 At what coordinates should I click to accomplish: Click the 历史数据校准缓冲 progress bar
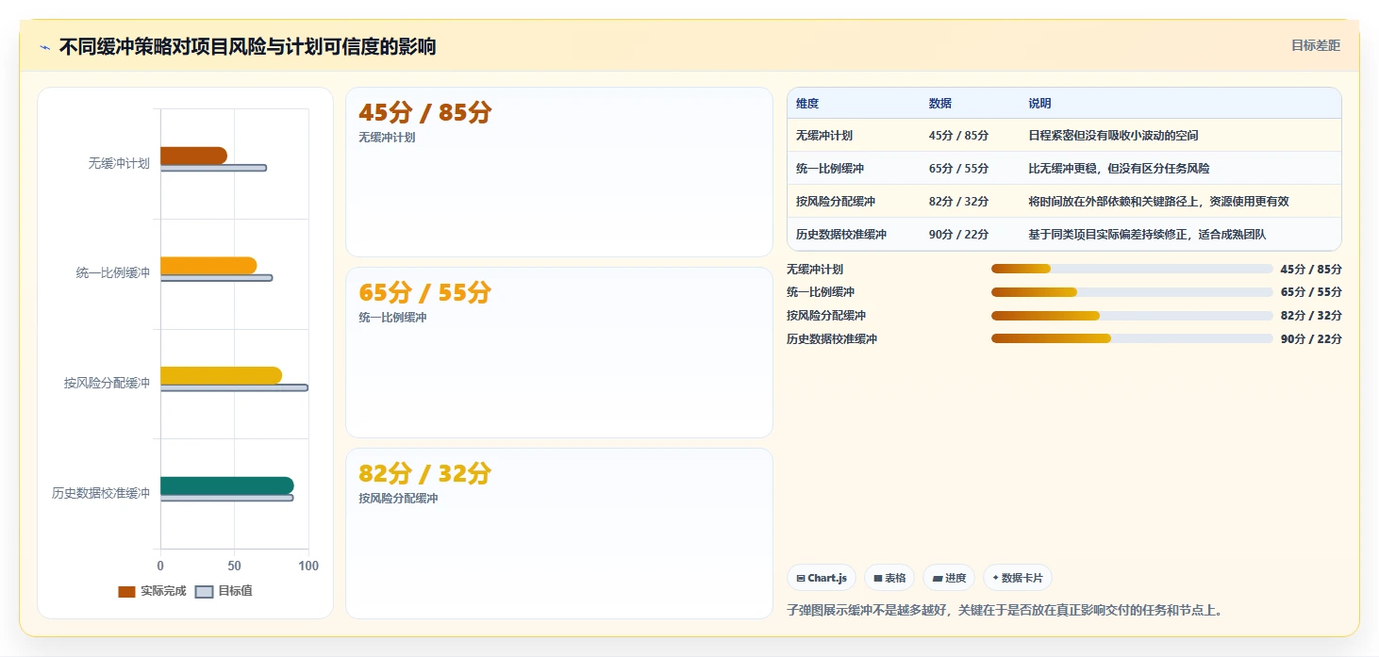click(x=1132, y=338)
